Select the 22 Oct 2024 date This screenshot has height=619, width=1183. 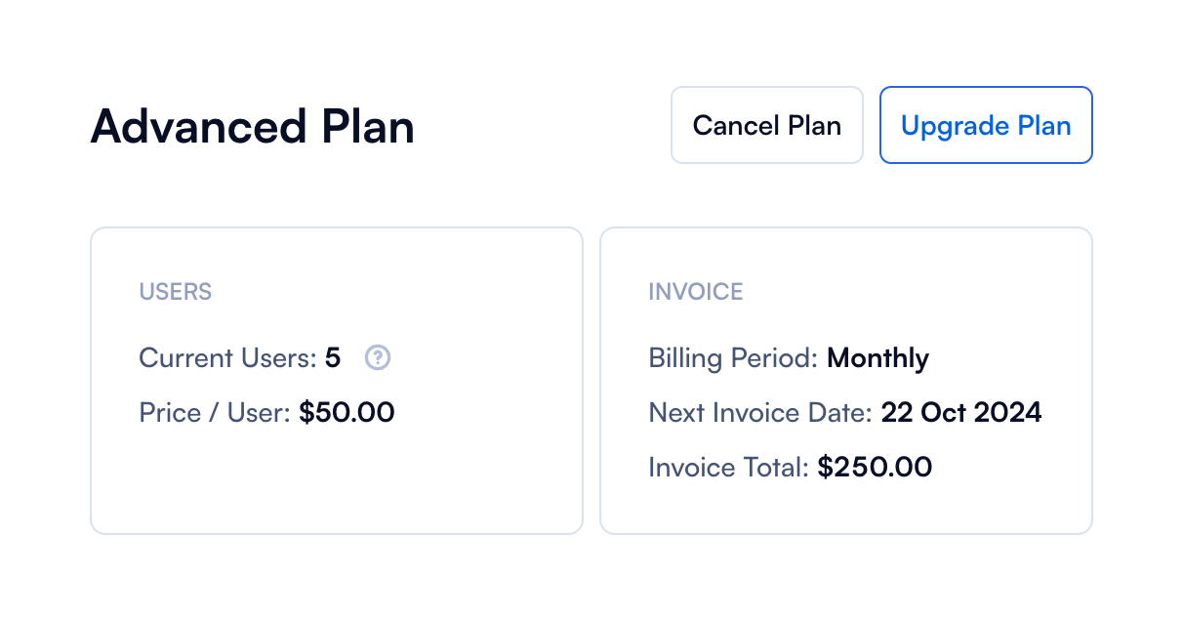pos(961,413)
